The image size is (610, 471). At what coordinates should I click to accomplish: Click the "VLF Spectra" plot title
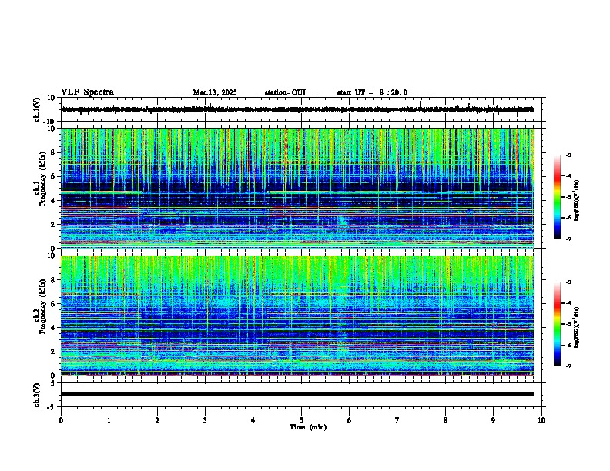(87, 92)
